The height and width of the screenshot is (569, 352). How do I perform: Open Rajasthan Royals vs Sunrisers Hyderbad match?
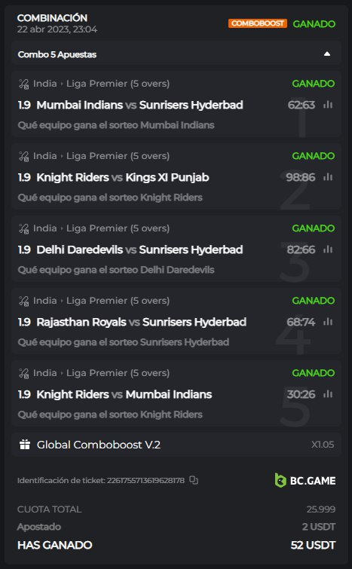(142, 322)
